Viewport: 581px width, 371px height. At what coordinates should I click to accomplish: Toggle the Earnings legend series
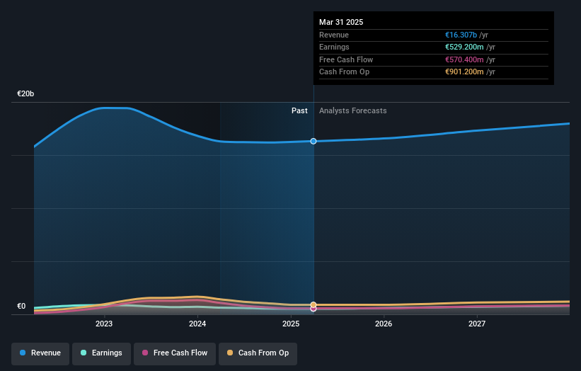[x=101, y=353]
